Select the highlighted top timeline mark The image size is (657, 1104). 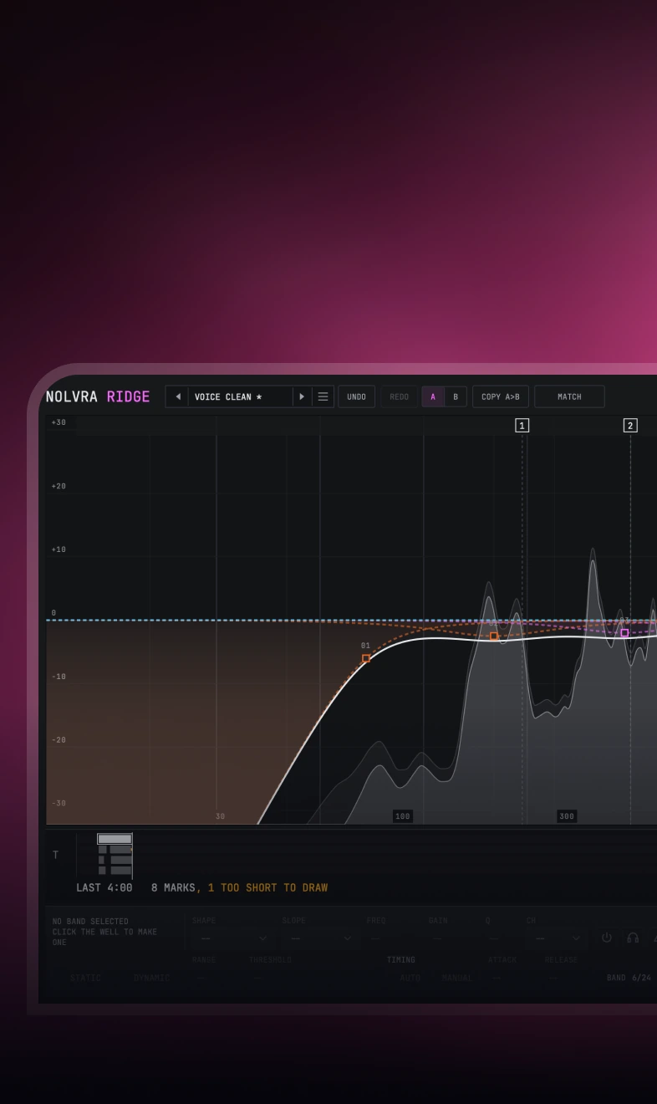115,838
